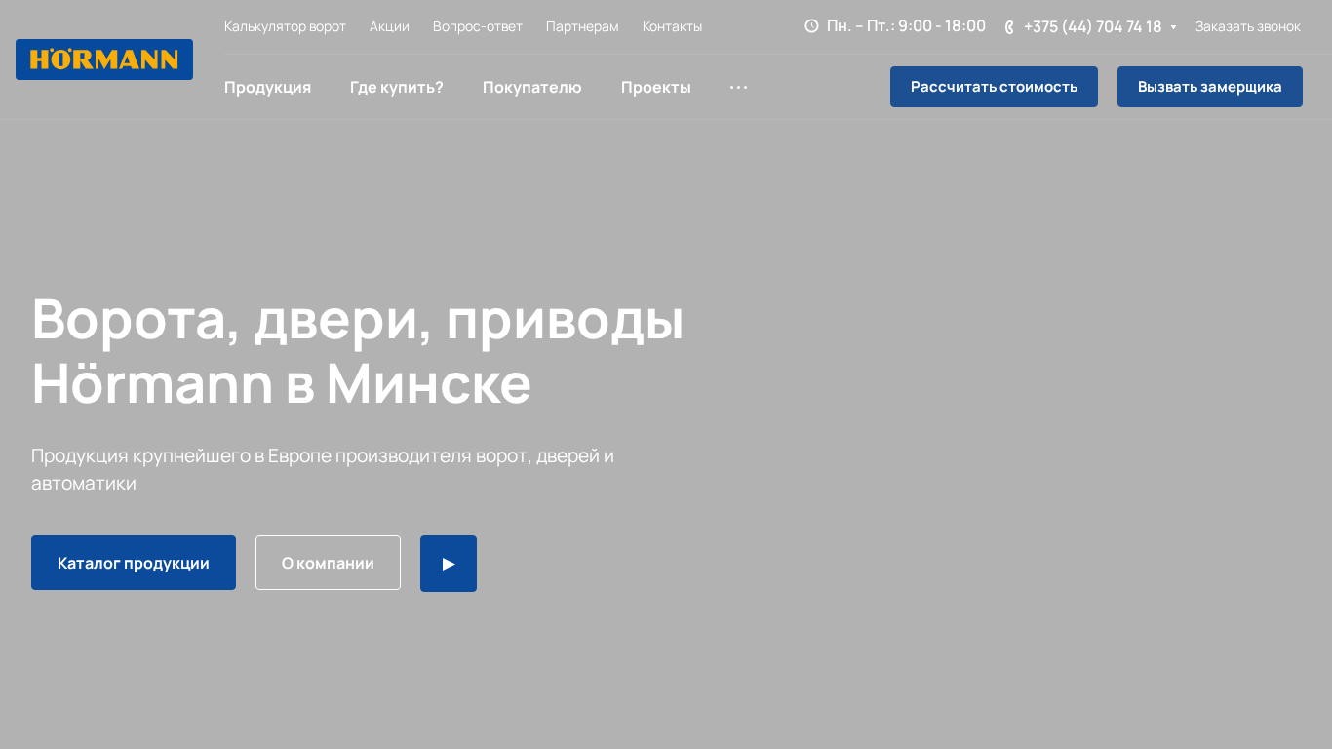Click the phone handset icon
The width and height of the screenshot is (1332, 749).
pyautogui.click(x=1009, y=27)
